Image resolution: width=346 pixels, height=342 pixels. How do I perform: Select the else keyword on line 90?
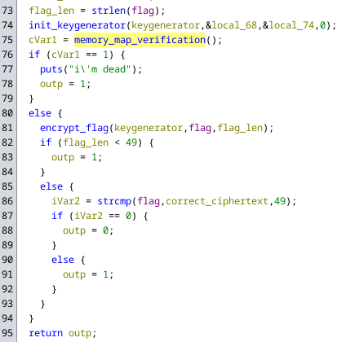point(63,260)
